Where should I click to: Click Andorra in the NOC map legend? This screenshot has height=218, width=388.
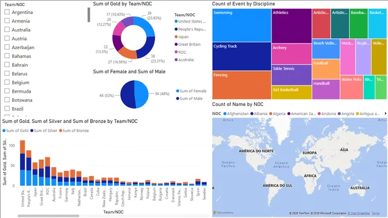click(x=327, y=114)
